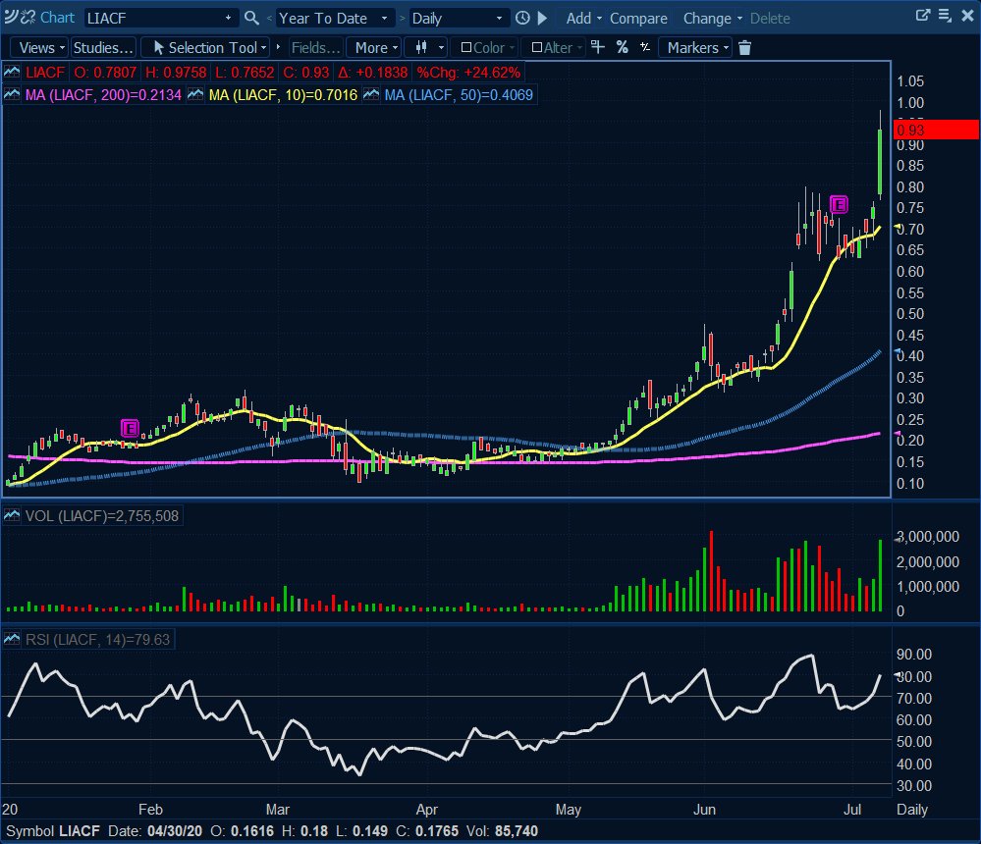Click the clock intraday icon
Screen dimensions: 981x844
click(522, 18)
